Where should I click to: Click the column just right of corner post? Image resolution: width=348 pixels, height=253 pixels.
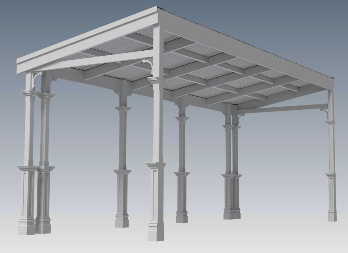(182, 143)
